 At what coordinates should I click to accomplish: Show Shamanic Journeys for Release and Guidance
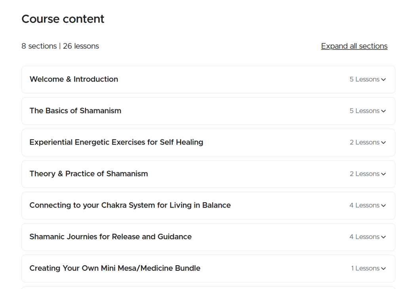pos(110,237)
